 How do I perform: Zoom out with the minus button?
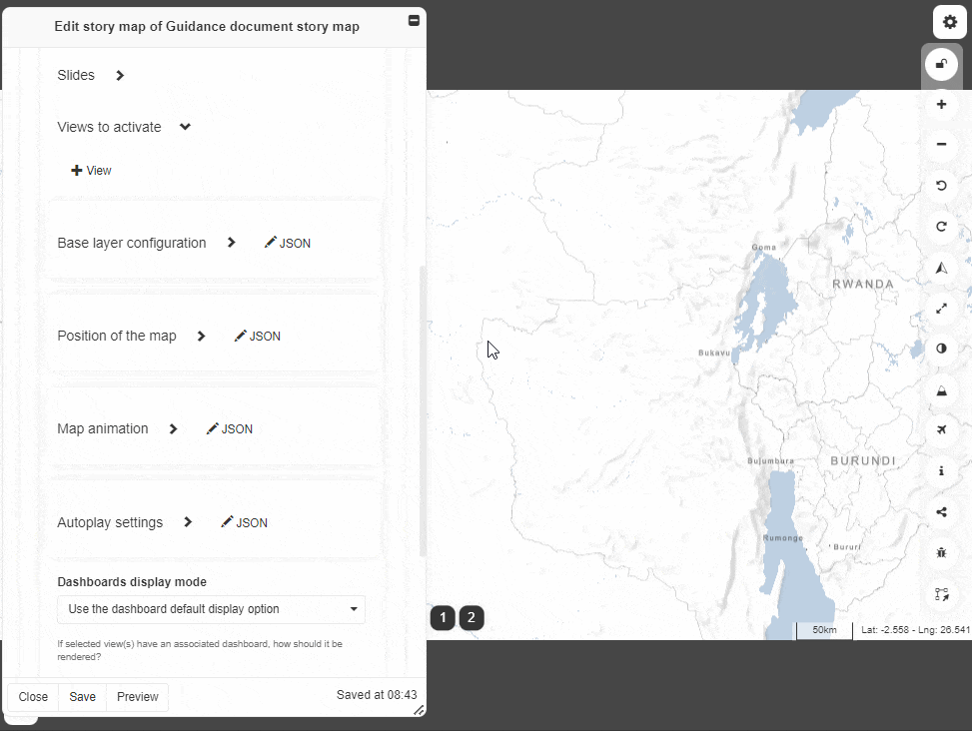941,145
